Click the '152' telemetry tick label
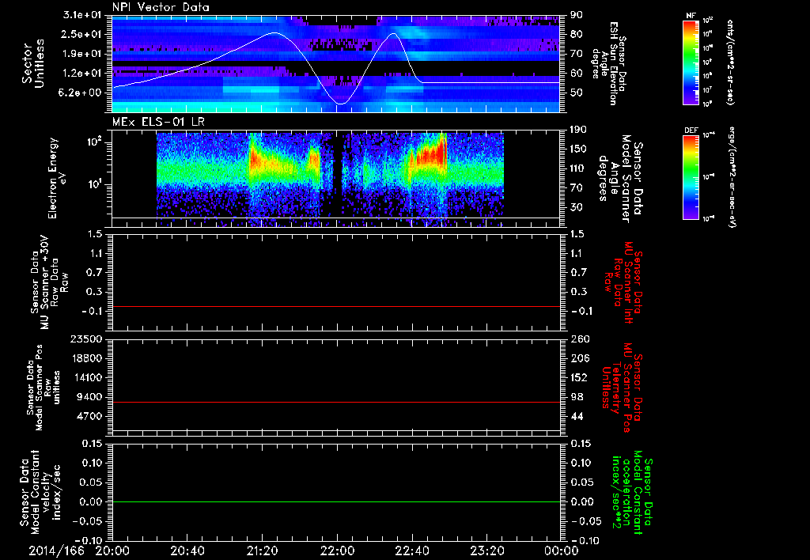This screenshot has height=560, width=810. tap(580, 377)
